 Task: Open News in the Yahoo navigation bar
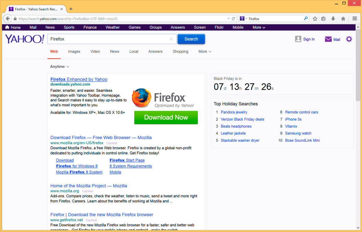(x=50, y=27)
